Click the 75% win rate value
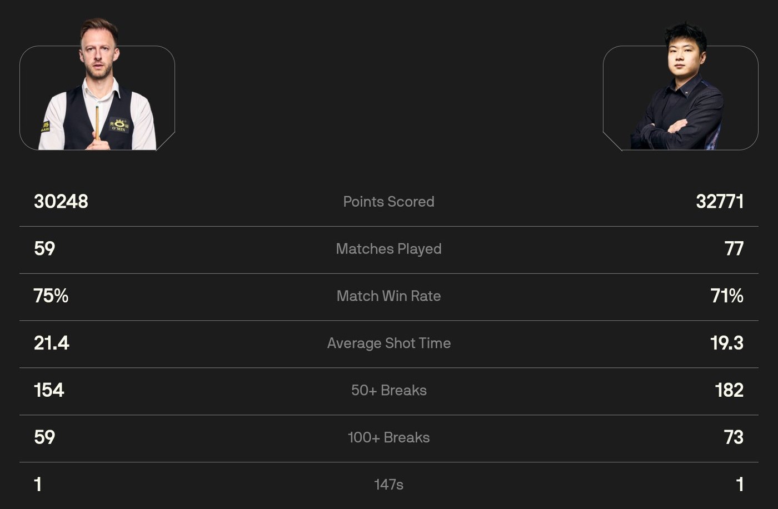 tap(51, 296)
